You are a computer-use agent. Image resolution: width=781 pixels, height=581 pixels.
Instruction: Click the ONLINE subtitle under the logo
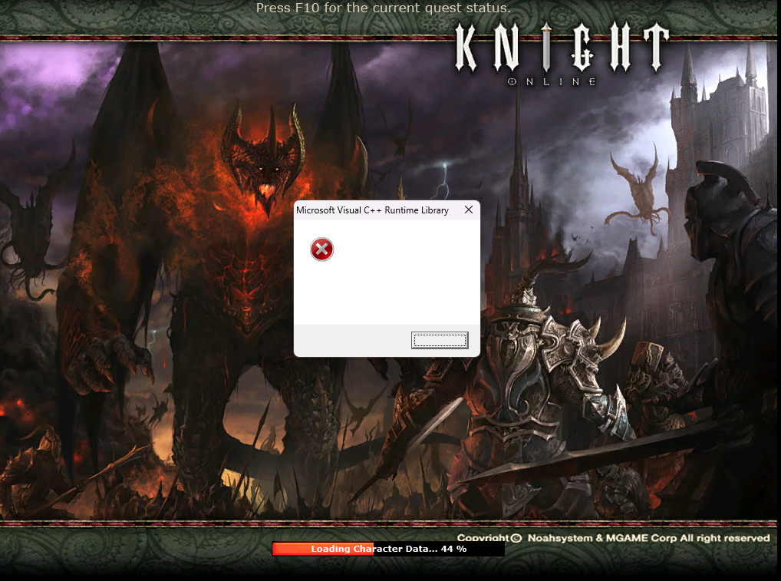552,81
